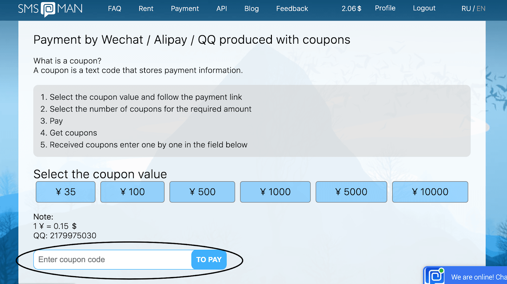Navigate to the API page
The height and width of the screenshot is (284, 507).
click(x=221, y=9)
